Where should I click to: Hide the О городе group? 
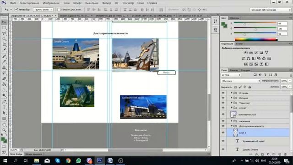(x=223, y=93)
